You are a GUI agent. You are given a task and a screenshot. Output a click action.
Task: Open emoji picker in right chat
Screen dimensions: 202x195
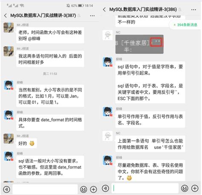click(x=185, y=188)
